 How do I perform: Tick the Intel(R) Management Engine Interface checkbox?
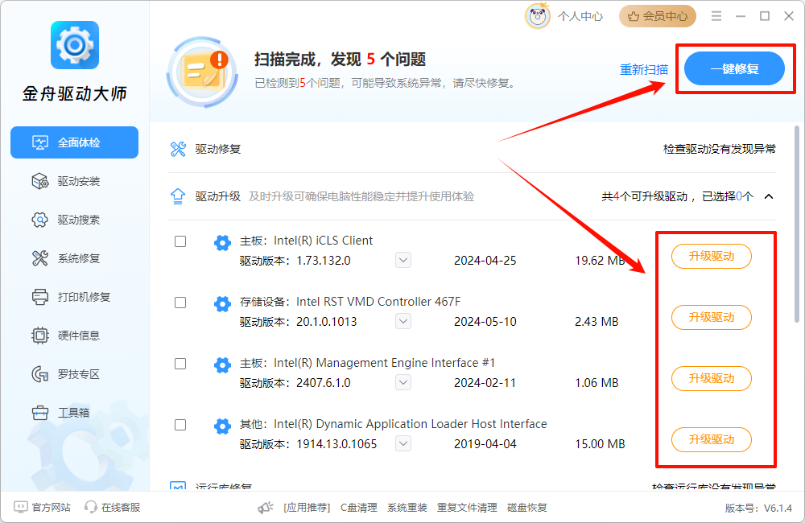pos(180,364)
